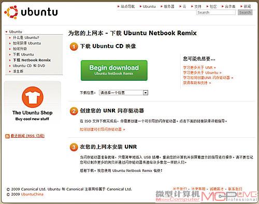This screenshot has width=259, height=204.
Task: Open the Ubuntu Shop t-shirt icon
Action: (x=33, y=97)
